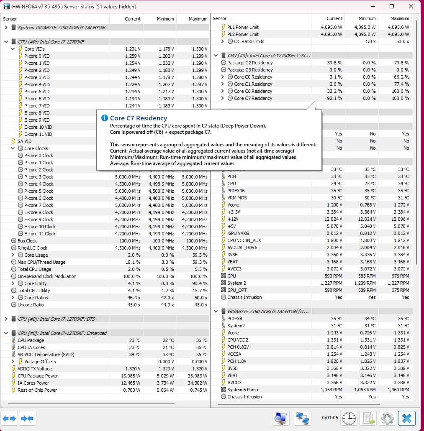Click the shrink layout arrows button
This screenshot has width=424, height=431.
click(27, 418)
